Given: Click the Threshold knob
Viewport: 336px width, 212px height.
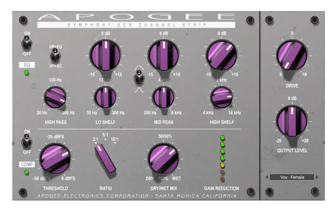Looking at the screenshot, I should (x=55, y=159).
